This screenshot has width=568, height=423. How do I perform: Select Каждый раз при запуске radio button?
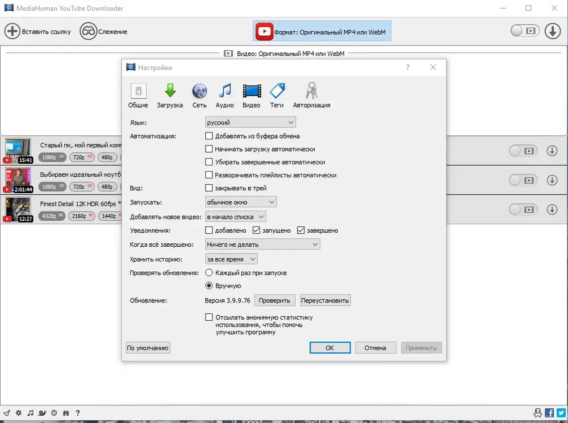(x=209, y=272)
